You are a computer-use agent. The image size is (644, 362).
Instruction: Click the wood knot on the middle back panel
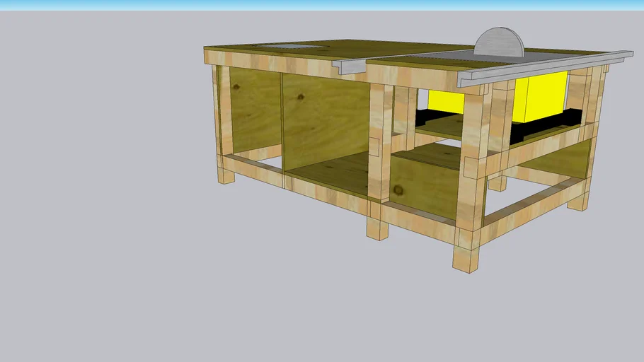[x=301, y=97]
